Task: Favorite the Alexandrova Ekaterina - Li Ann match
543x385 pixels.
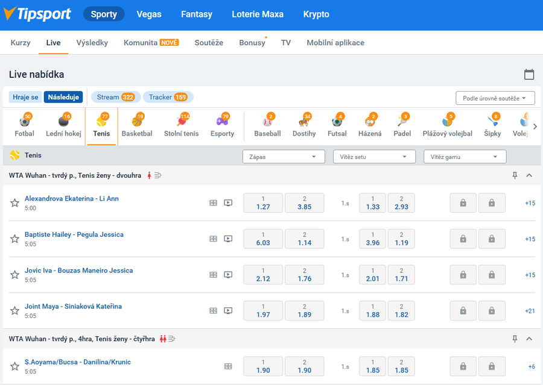Action: pos(15,203)
